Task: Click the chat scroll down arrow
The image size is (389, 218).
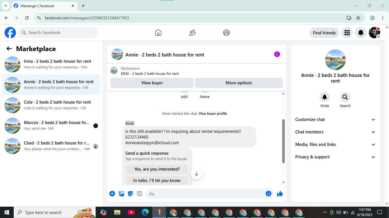Action: coord(283,182)
